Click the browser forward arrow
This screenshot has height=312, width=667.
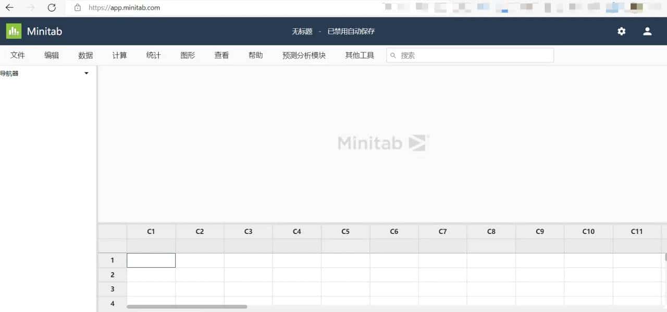click(30, 7)
